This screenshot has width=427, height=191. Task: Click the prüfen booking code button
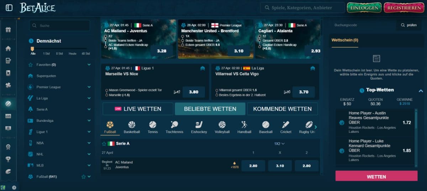pos(409,25)
